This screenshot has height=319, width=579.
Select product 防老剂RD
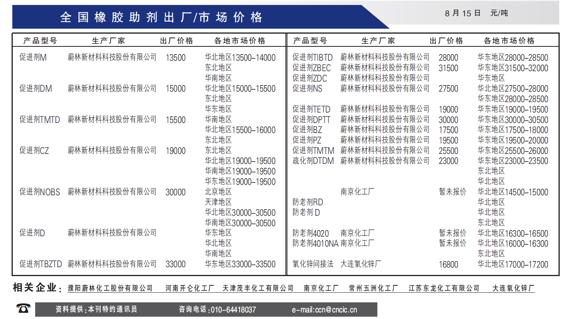click(308, 202)
